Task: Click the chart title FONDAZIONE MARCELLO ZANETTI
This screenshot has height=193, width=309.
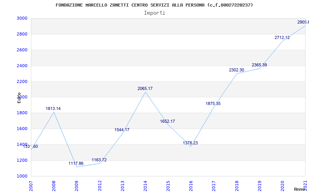Action: tap(154, 5)
